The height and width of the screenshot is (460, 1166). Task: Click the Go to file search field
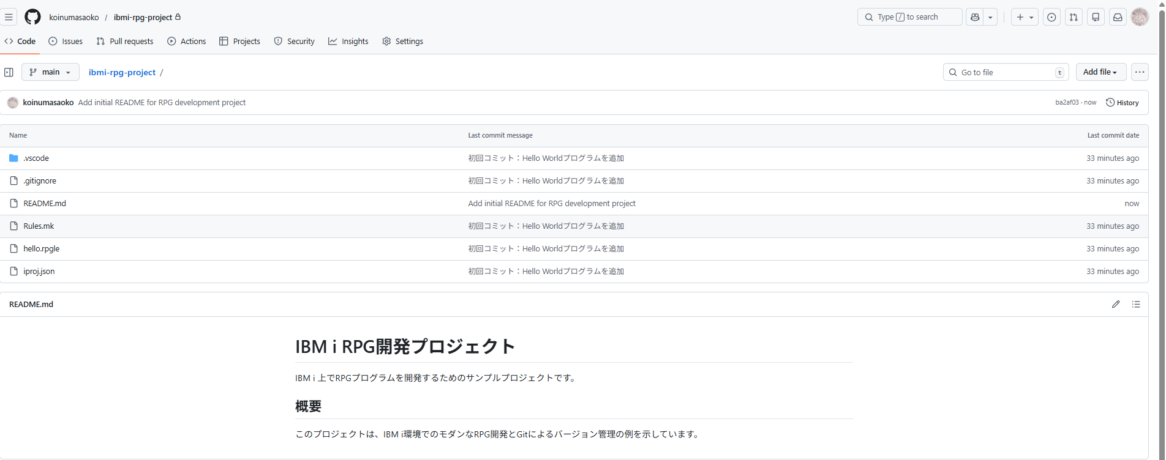(1005, 72)
